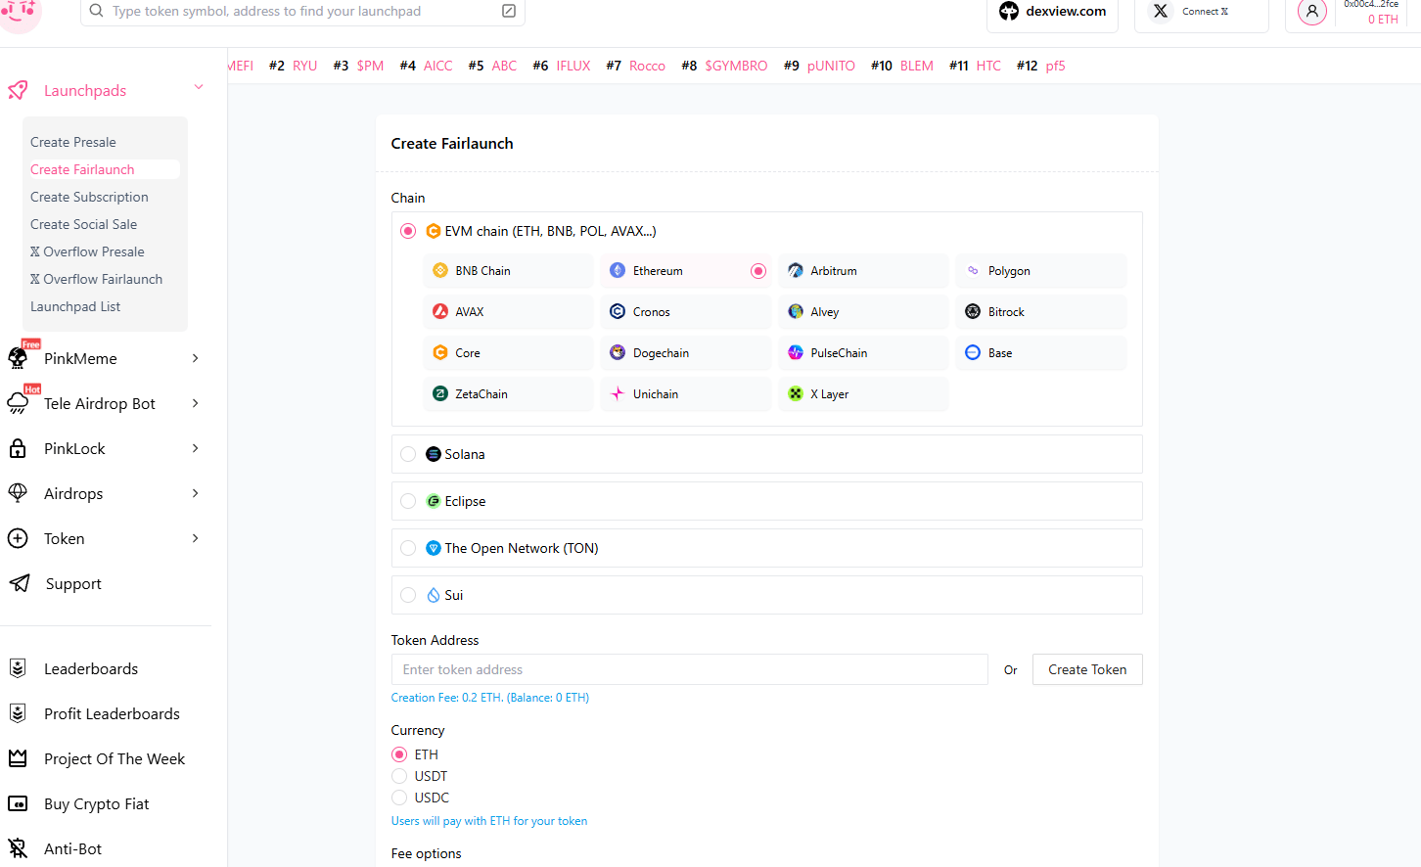Click the dexview.com logo icon
This screenshot has height=867, width=1421.
[1009, 11]
